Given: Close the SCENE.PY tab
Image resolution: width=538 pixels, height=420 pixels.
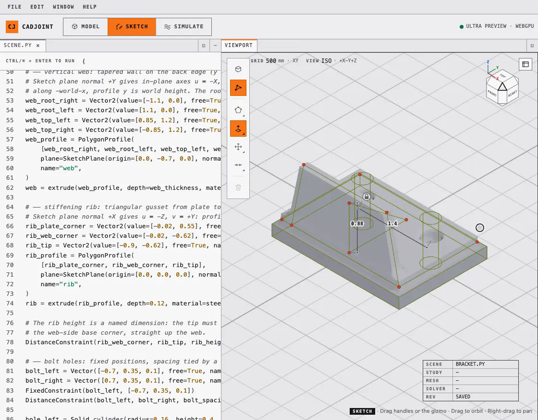Looking at the screenshot, I should pyautogui.click(x=38, y=46).
